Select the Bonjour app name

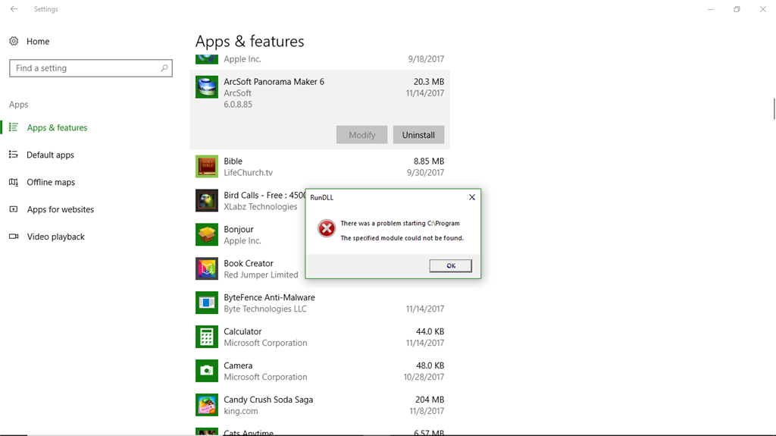239,229
